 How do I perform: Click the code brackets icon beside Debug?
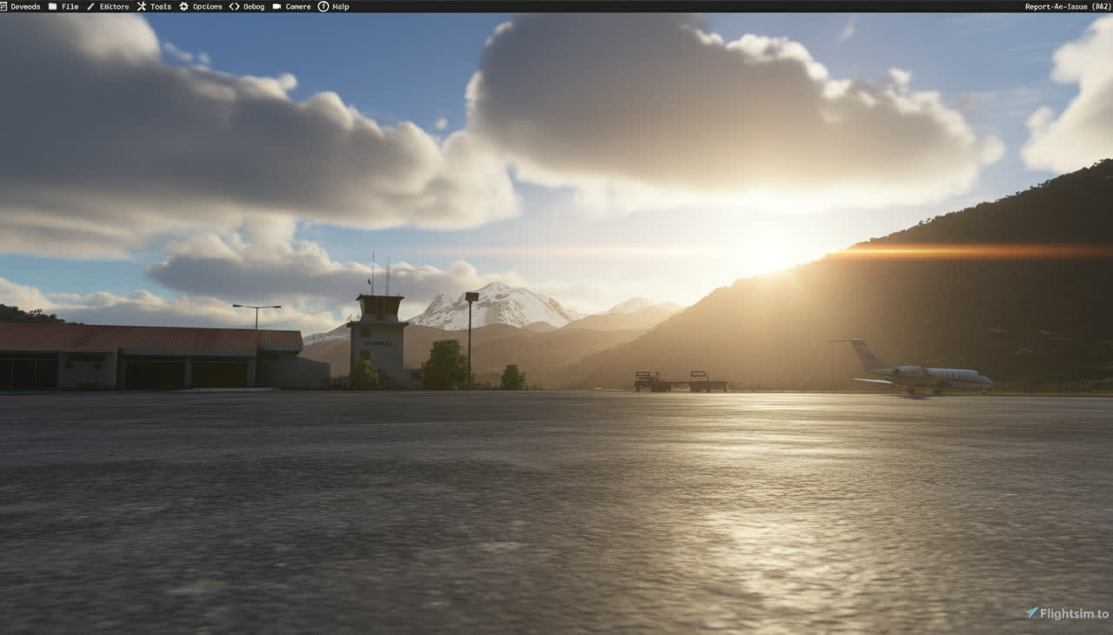(x=234, y=6)
